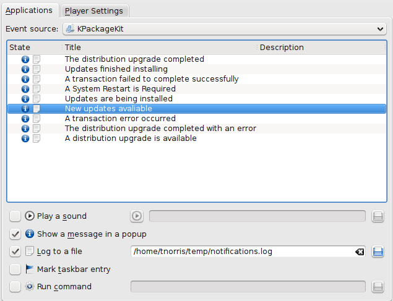Browse for command via folder icon

click(x=378, y=287)
